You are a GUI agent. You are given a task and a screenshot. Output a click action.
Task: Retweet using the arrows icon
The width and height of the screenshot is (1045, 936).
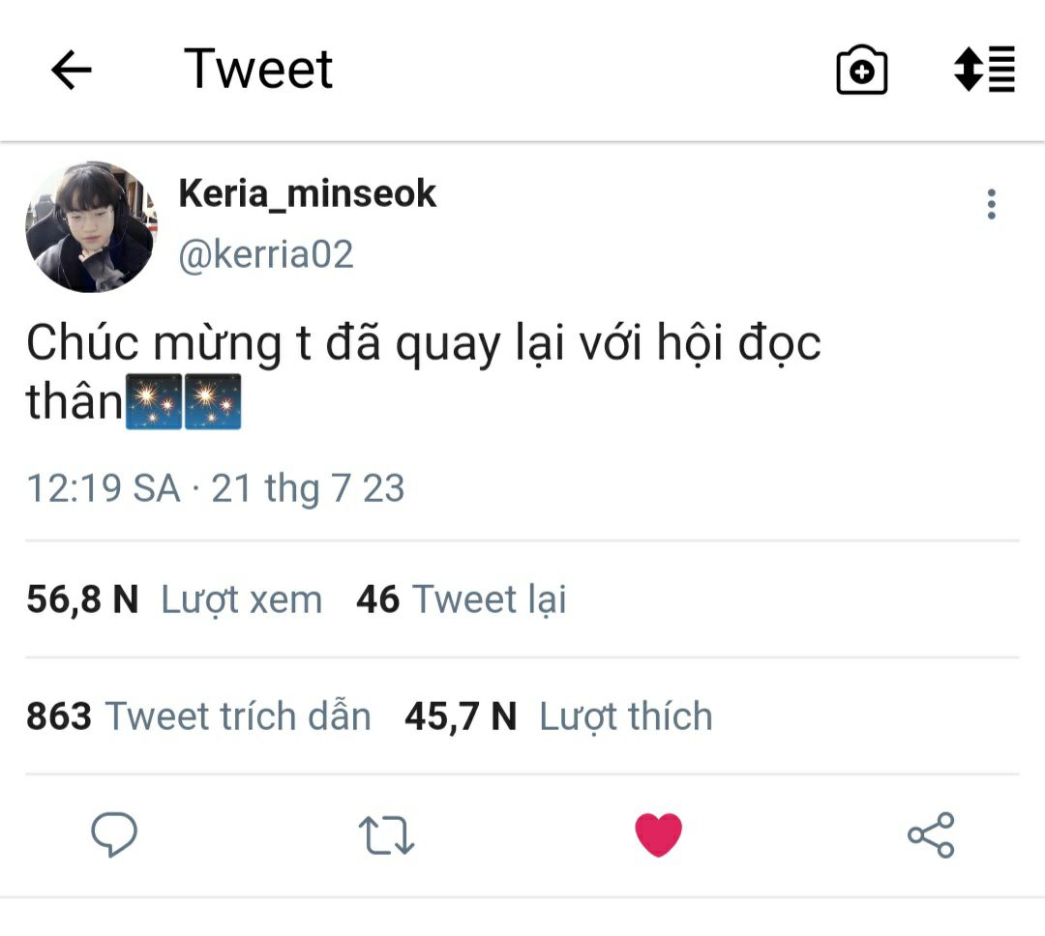386,835
